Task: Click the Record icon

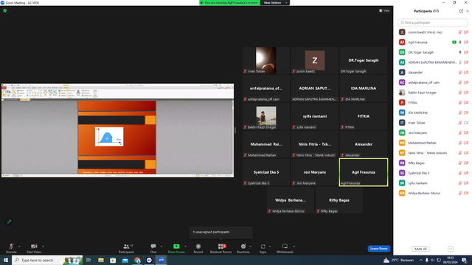Action: click(x=198, y=247)
